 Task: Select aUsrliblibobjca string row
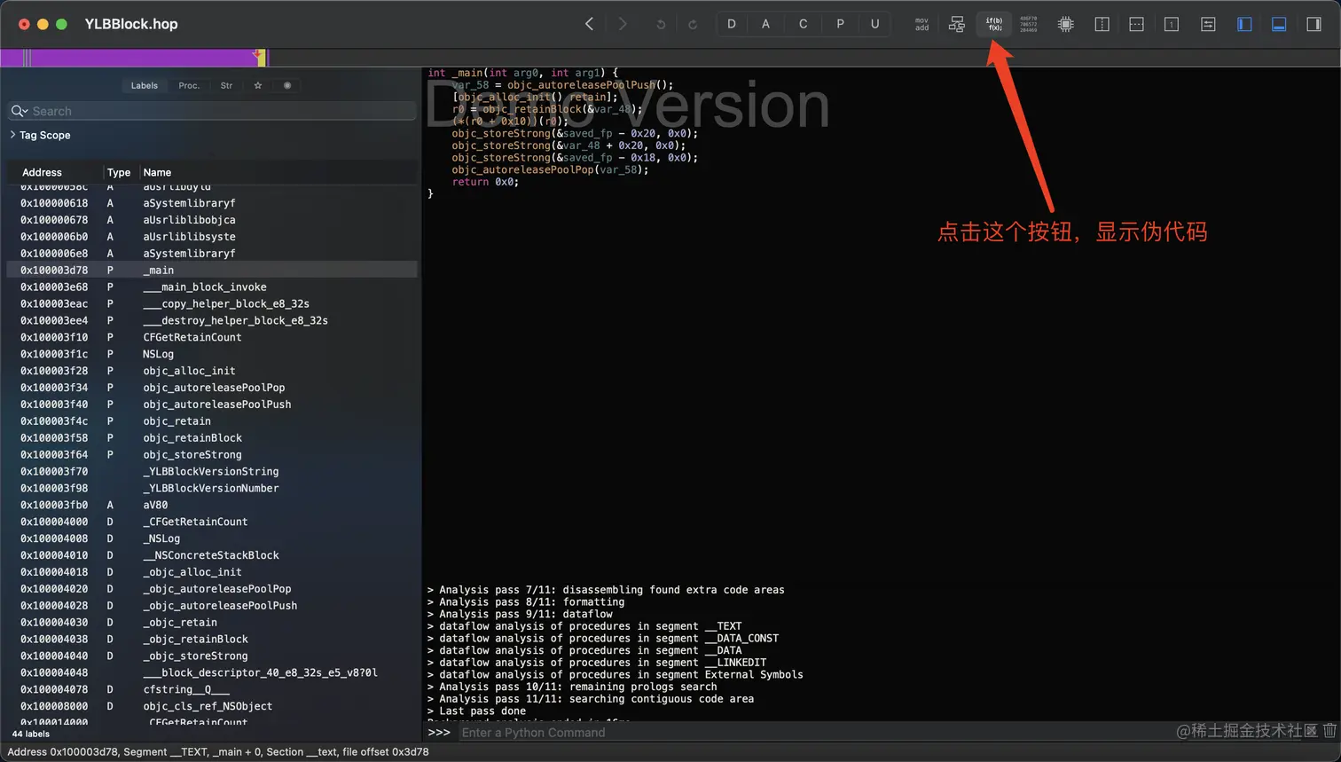click(211, 220)
